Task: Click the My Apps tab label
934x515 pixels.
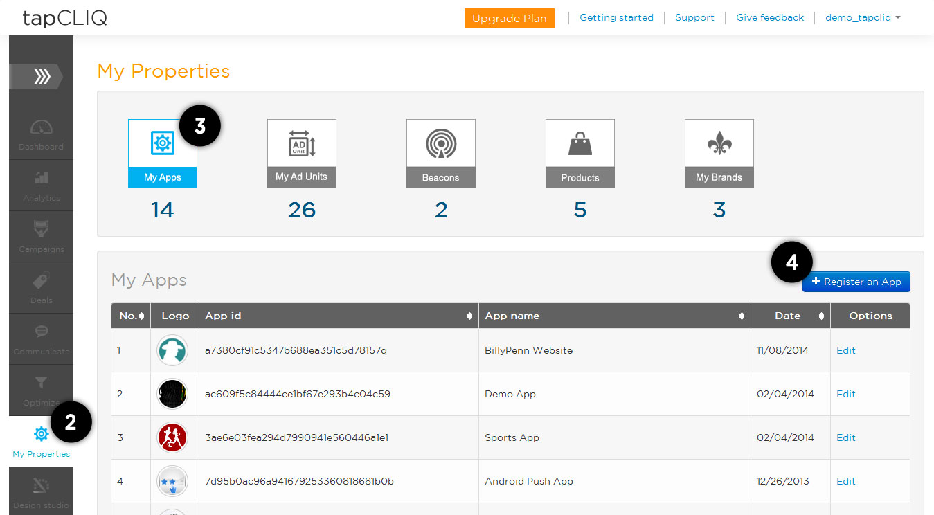Action: (163, 177)
